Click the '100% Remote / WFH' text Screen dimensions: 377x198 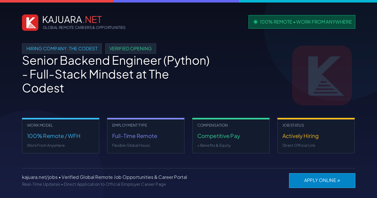[54, 136]
